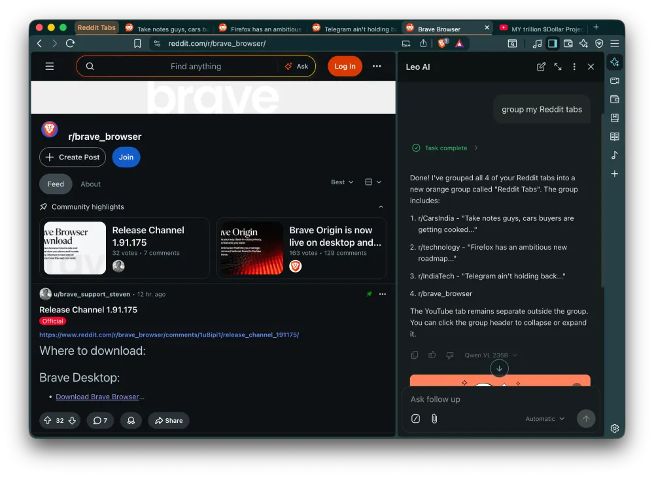Image resolution: width=654 pixels, height=477 pixels.
Task: Expand Leo AI panel to full page
Action: click(x=558, y=67)
